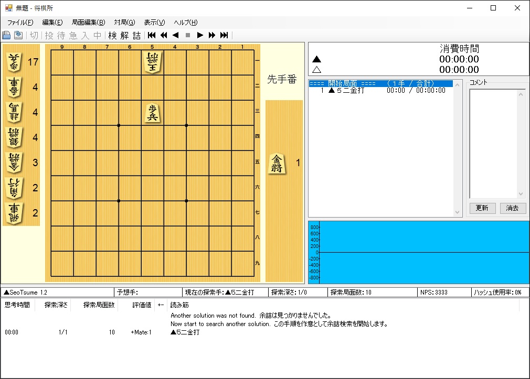Click the king piece on the board
The image size is (530, 379).
152,62
